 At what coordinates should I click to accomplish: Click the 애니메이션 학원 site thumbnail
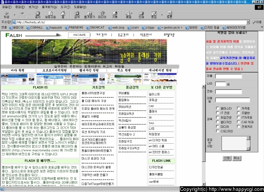click(x=160, y=79)
